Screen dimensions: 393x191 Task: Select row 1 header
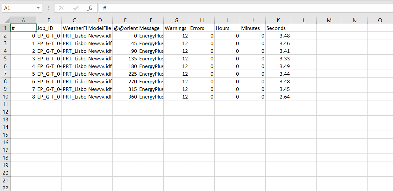click(x=5, y=28)
